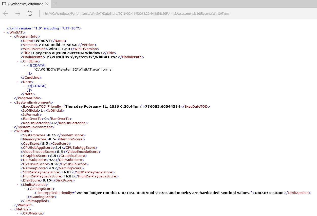Collapse the LimitsApplied node

[x=18, y=185]
